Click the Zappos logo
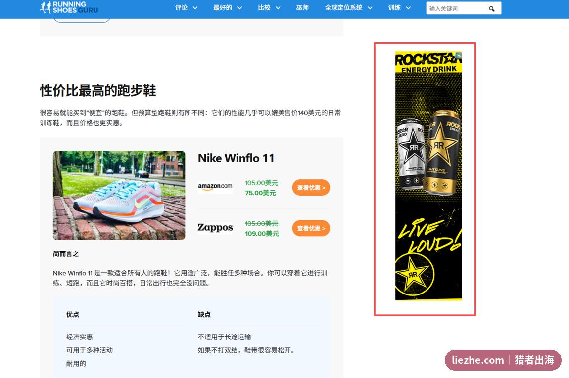Viewport: 569px width, 378px height. click(215, 227)
